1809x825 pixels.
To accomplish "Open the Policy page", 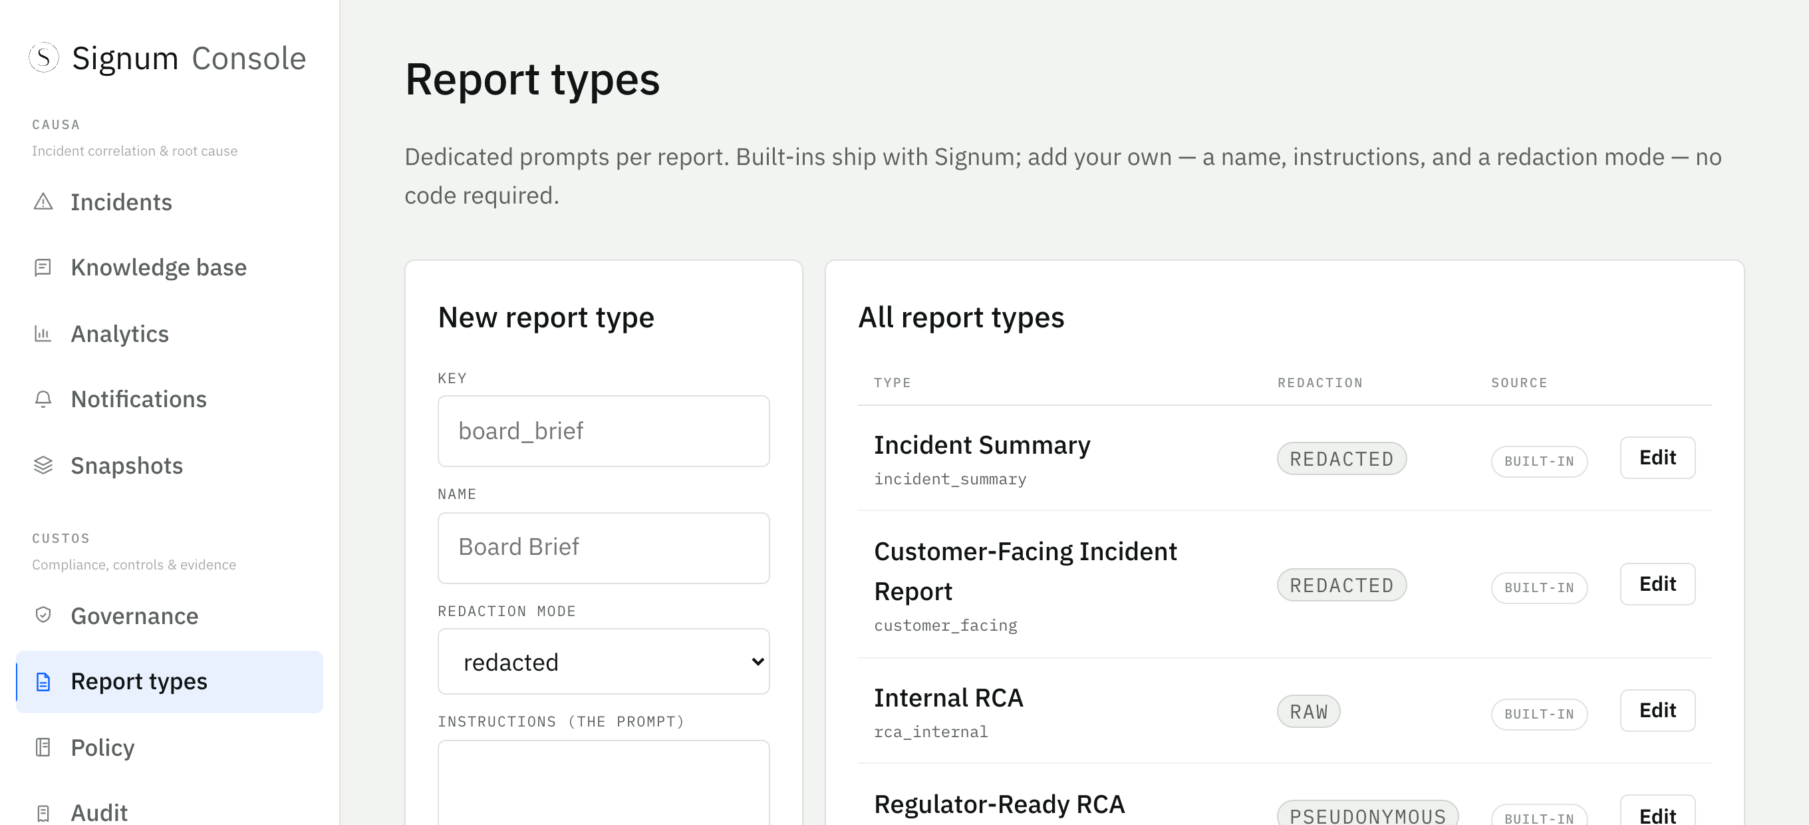I will click(169, 747).
